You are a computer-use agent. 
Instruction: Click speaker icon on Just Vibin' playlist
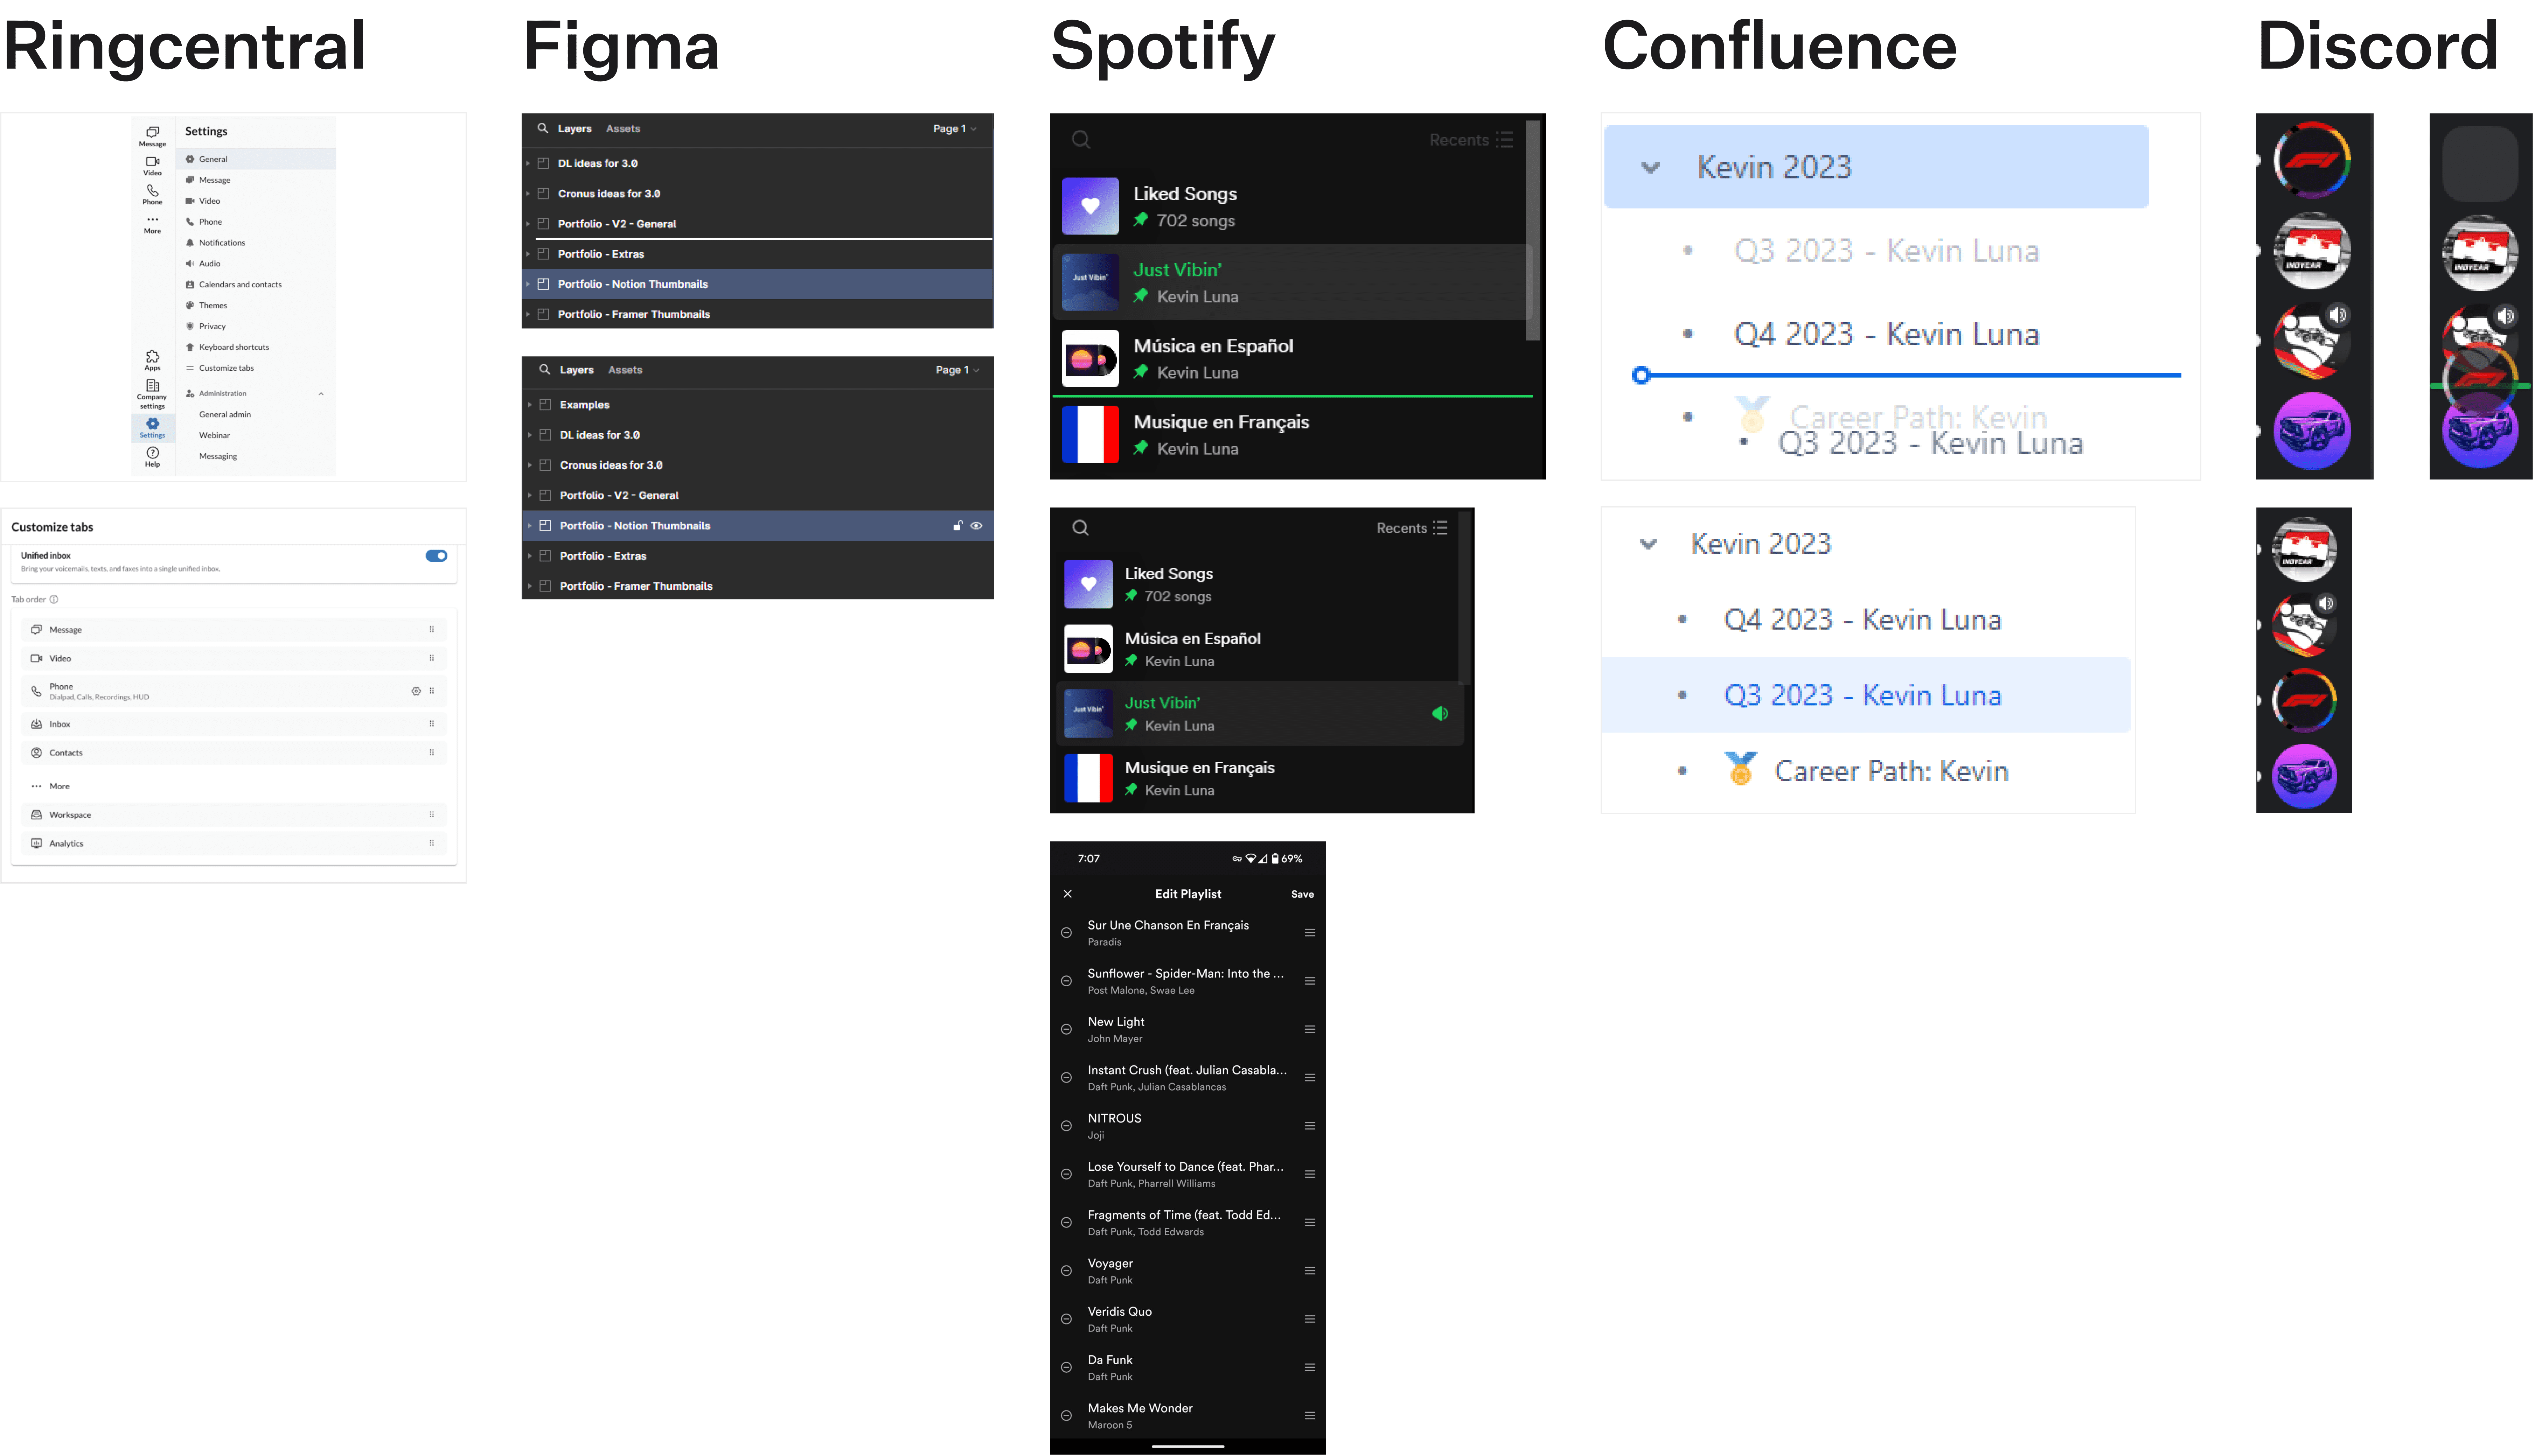click(1440, 713)
